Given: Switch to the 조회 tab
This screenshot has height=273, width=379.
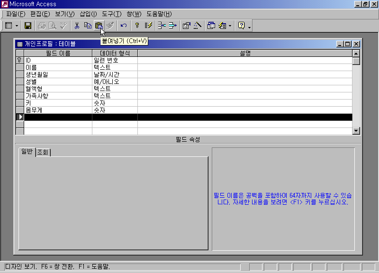Looking at the screenshot, I should pyautogui.click(x=43, y=152).
